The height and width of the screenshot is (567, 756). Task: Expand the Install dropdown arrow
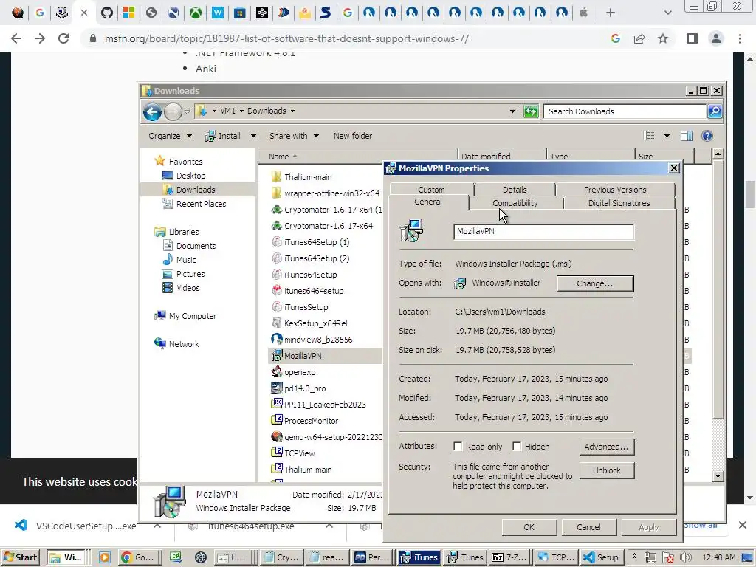[253, 136]
